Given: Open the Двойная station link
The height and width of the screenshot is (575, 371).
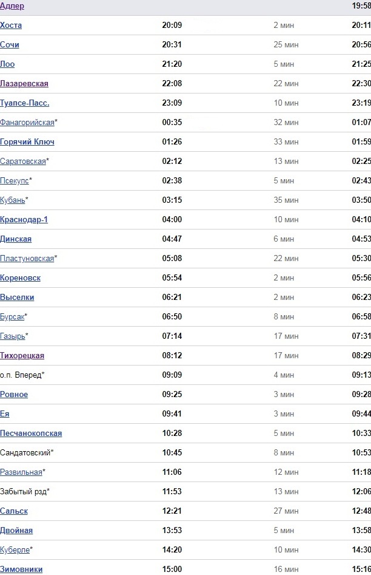Looking at the screenshot, I should point(16,531).
